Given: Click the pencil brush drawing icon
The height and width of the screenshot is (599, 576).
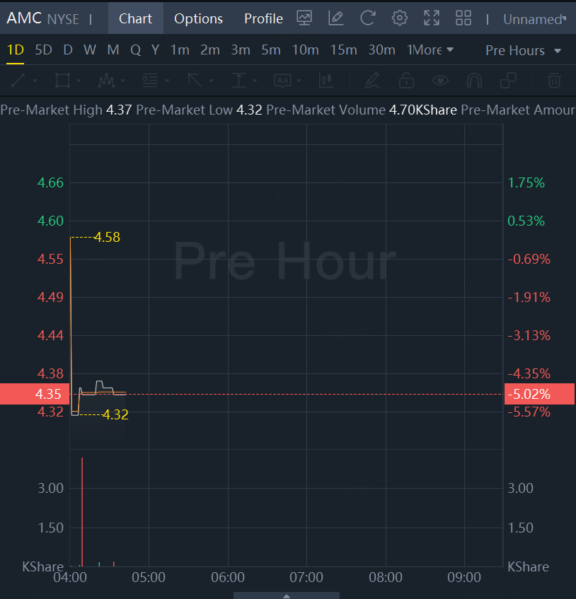Looking at the screenshot, I should (x=372, y=81).
